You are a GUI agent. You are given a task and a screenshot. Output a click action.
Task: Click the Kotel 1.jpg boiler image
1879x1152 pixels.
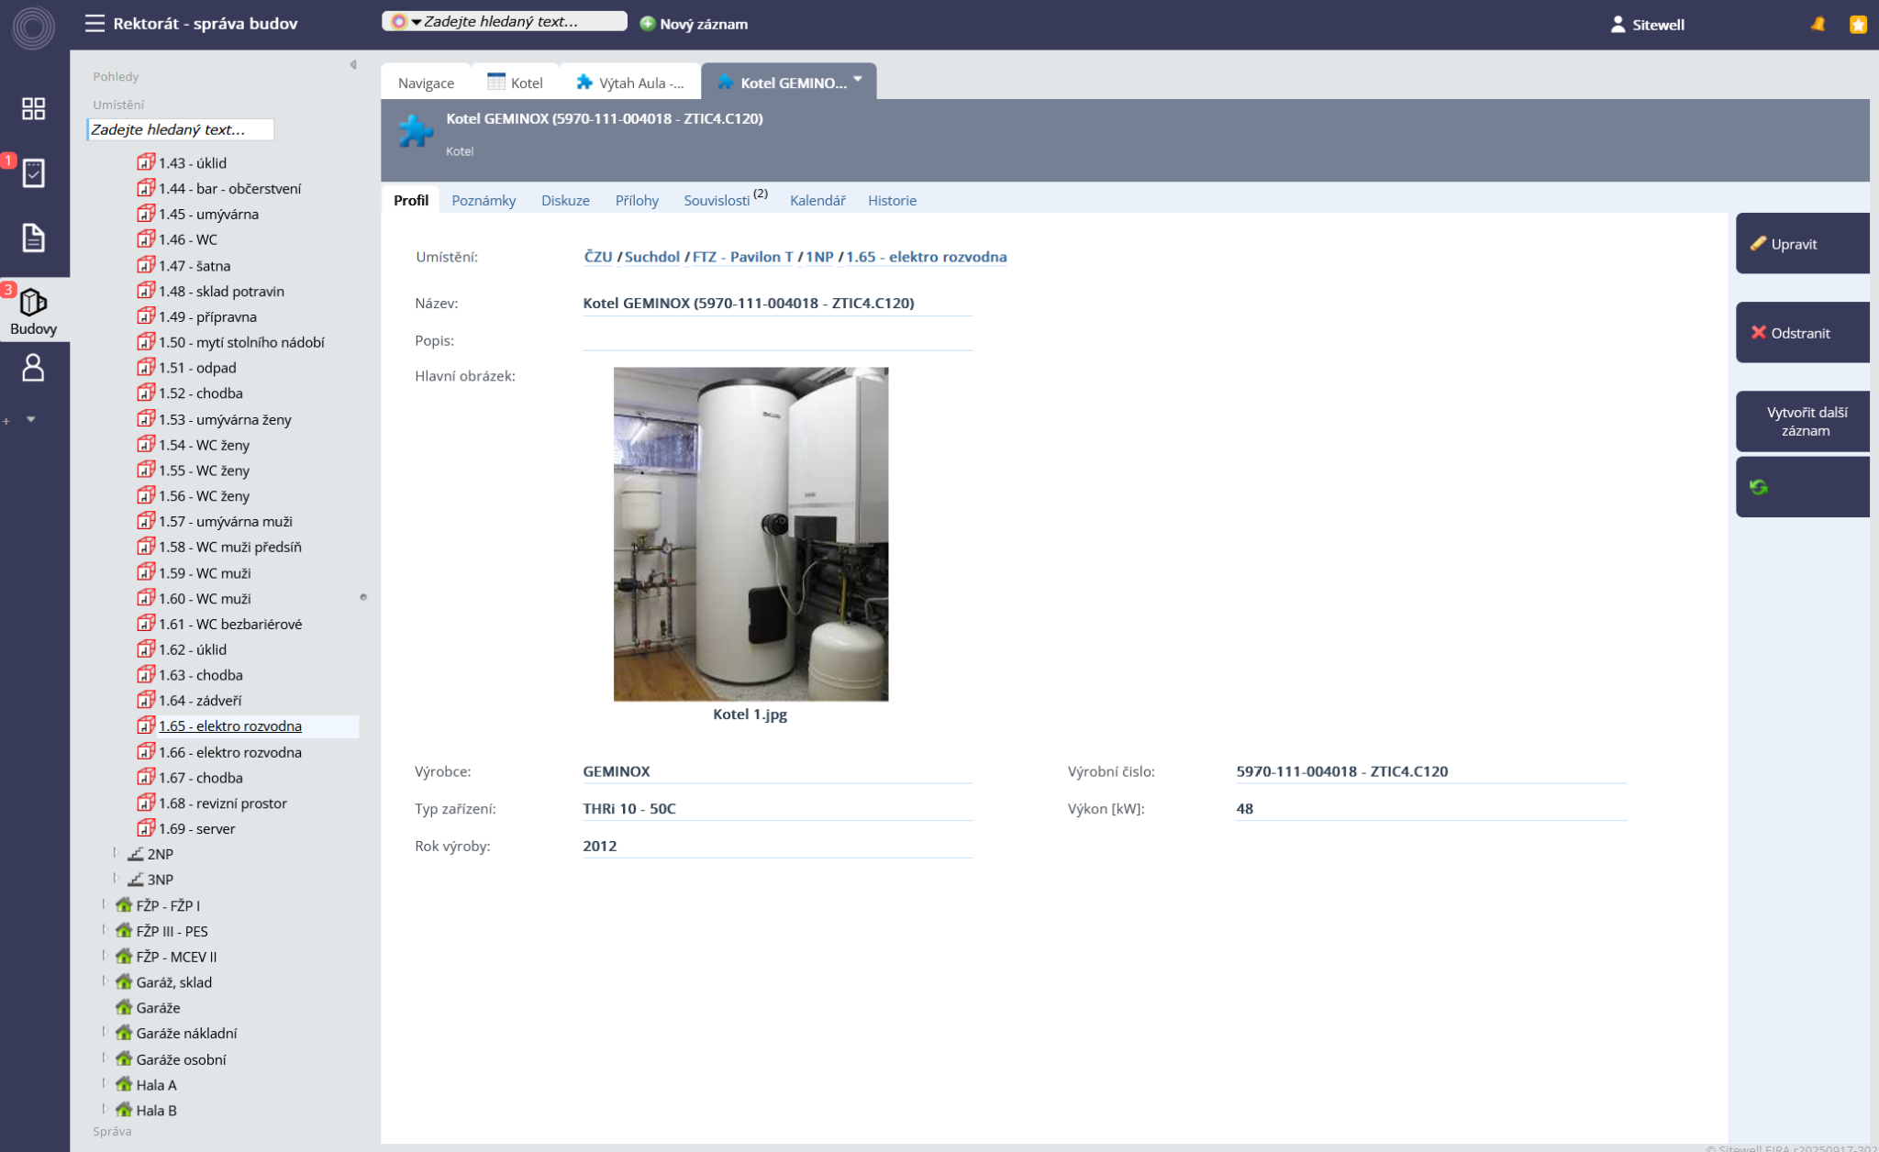point(750,534)
